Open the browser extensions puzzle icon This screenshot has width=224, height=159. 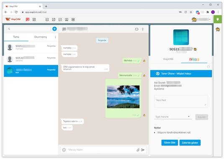coord(208,12)
